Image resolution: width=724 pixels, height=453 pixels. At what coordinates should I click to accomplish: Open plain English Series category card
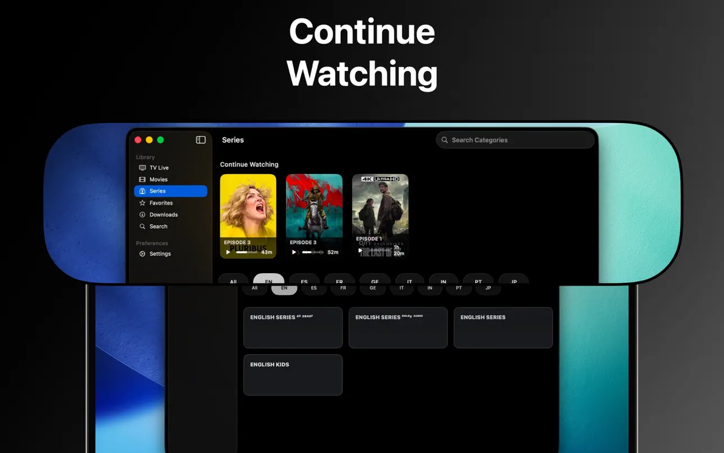[x=503, y=327]
